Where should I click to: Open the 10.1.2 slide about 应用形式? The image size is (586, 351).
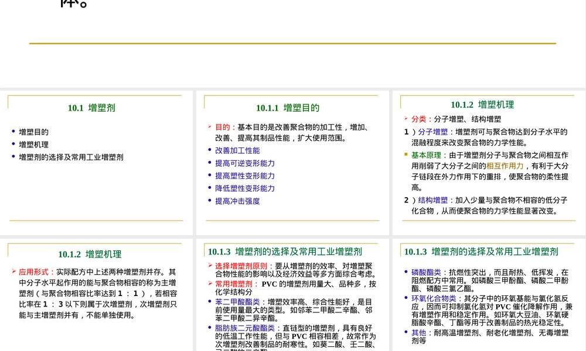point(96,295)
